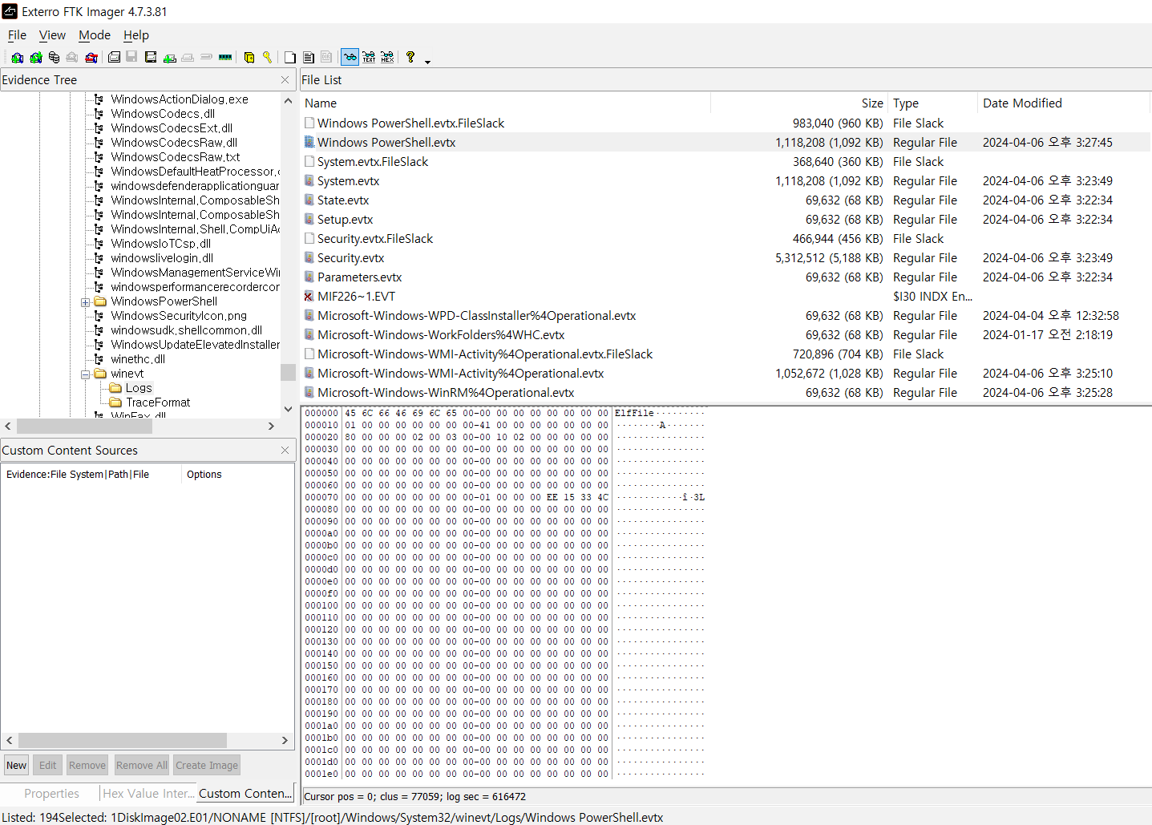Click file icon beside Parameters.evtx
Image resolution: width=1152 pixels, height=825 pixels.
coord(309,277)
